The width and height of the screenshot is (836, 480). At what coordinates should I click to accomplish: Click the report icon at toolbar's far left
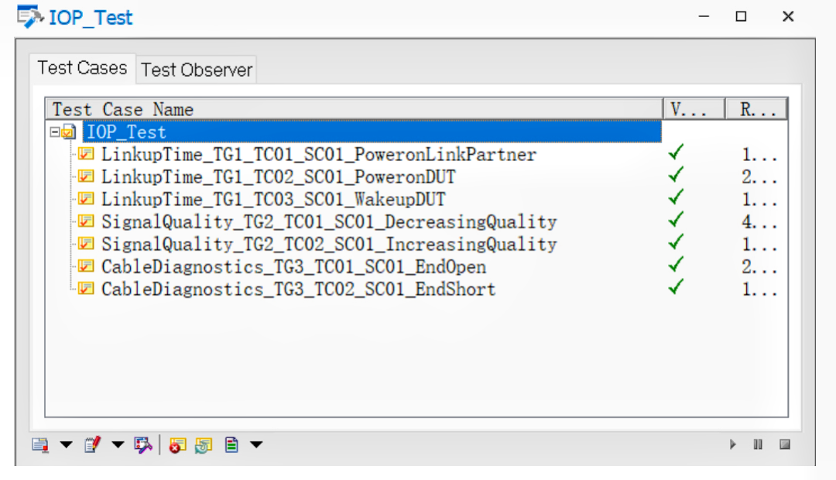click(x=41, y=445)
